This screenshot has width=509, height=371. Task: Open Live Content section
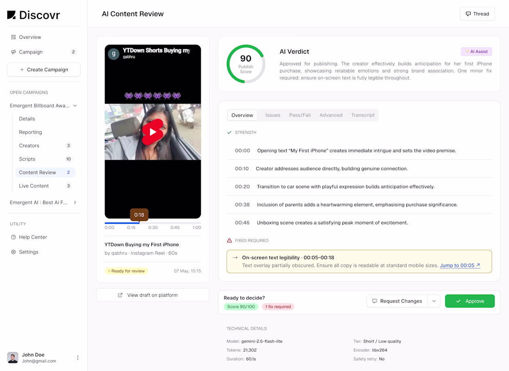(45, 185)
